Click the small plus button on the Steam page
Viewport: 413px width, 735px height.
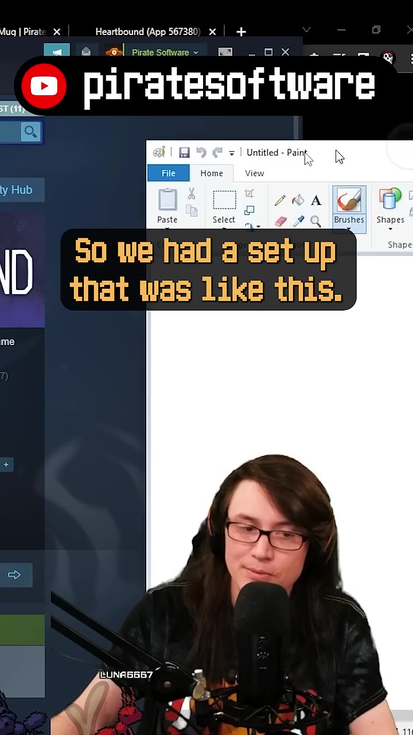[x=6, y=465]
